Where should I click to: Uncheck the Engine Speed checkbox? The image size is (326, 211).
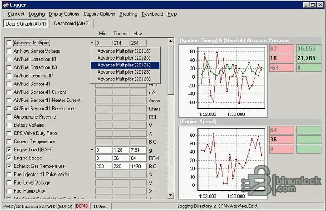click(x=9, y=158)
